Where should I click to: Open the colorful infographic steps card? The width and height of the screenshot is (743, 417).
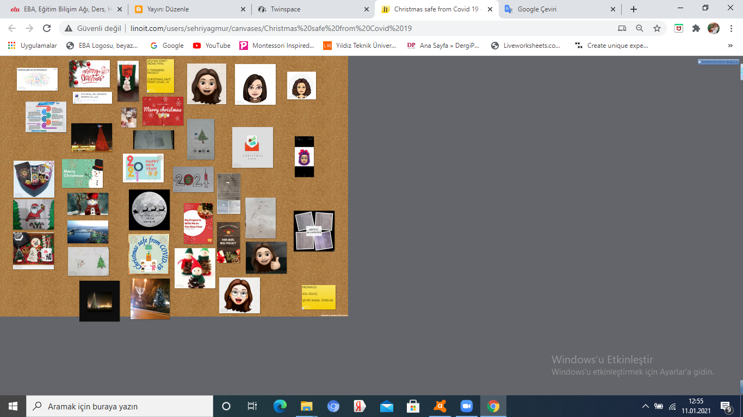(46, 117)
